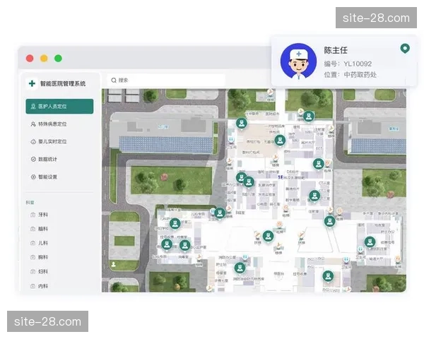This screenshot has width=424, height=339.
Task: Click the red window close dot
Action: pyautogui.click(x=30, y=59)
